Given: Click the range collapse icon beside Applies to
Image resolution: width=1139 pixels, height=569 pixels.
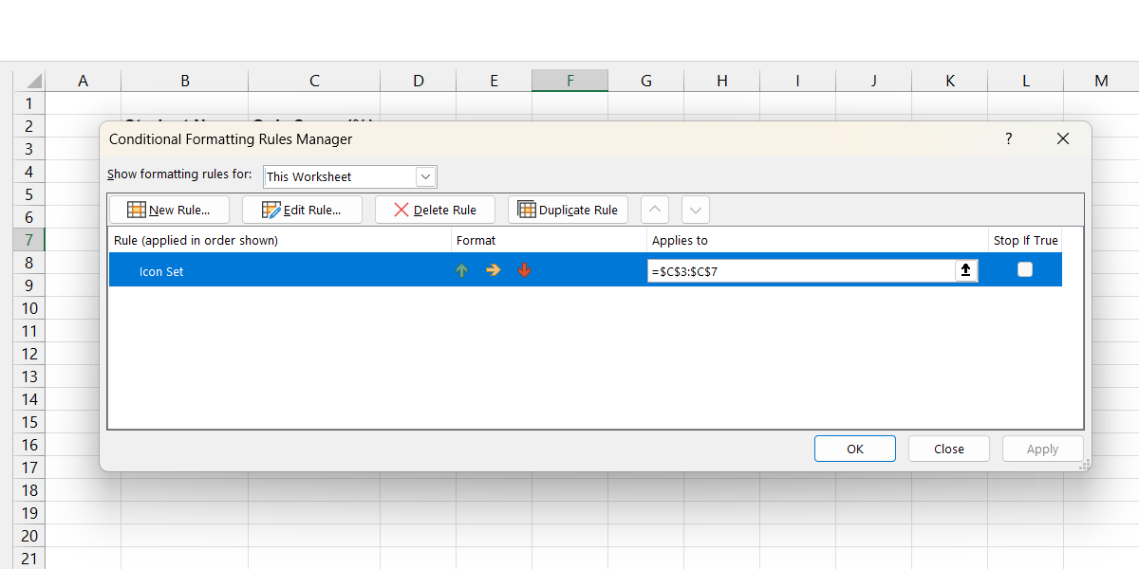Looking at the screenshot, I should [966, 270].
